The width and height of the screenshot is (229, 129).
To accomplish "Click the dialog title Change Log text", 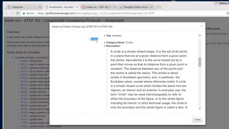I will coord(82,27).
